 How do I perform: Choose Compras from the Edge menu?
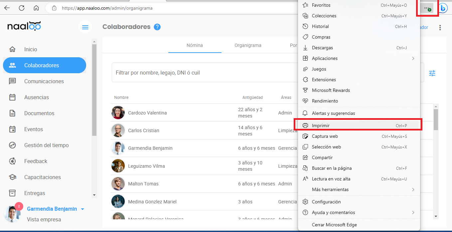pos(359,37)
